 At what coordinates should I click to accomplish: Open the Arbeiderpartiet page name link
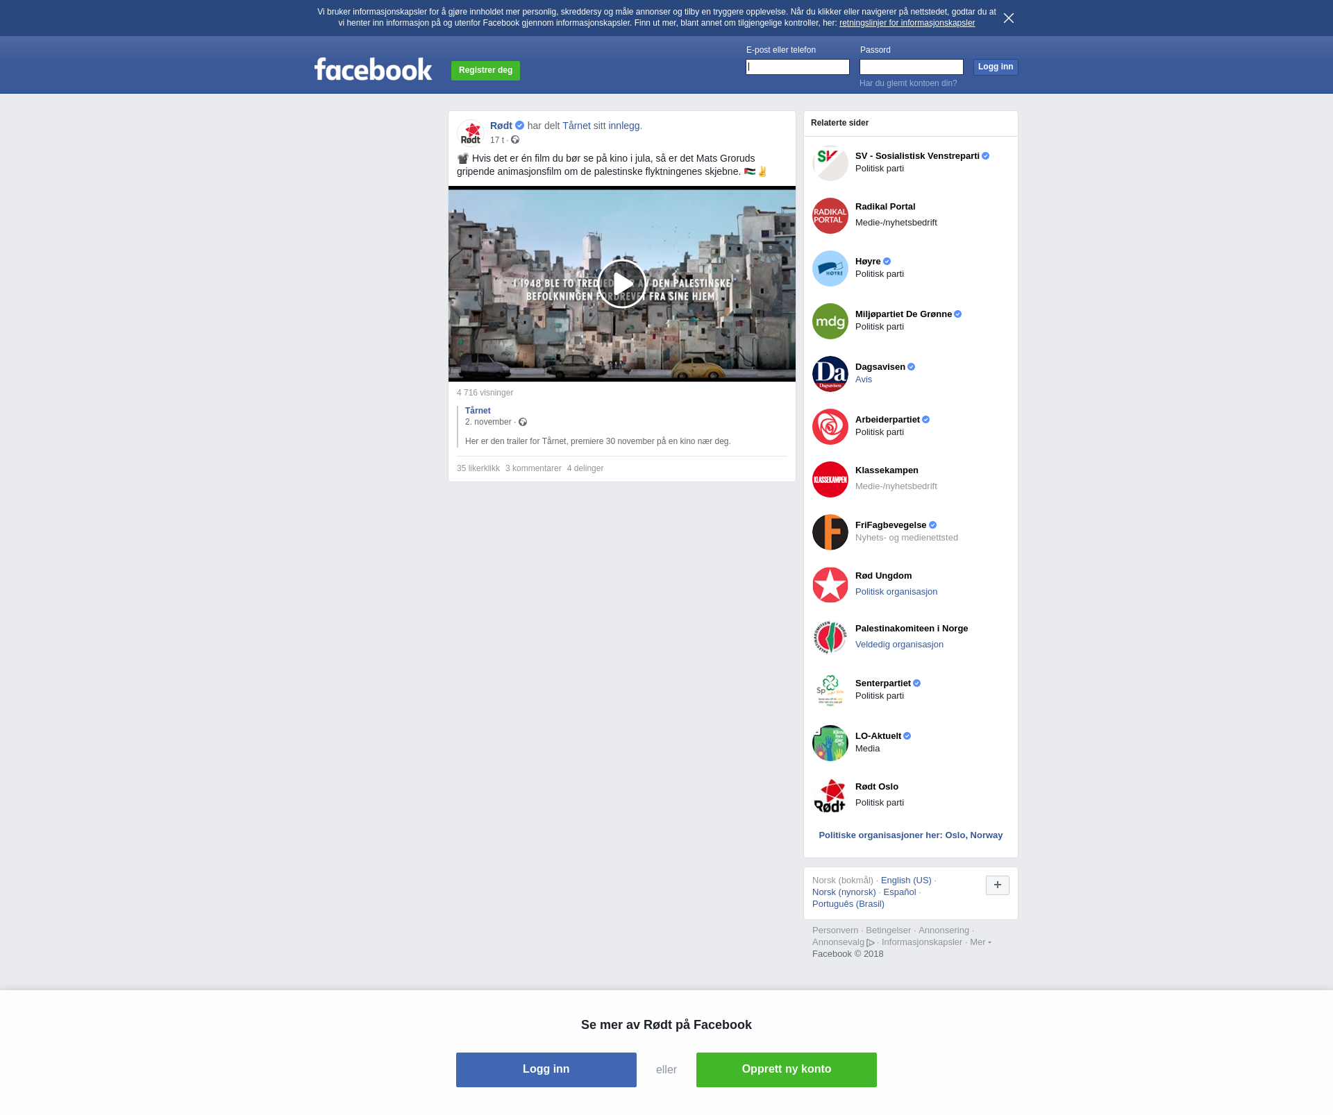(x=887, y=420)
